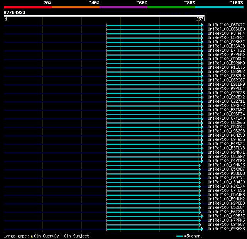Click the alignment bar for UniRef100_A9NN26
This screenshot has width=247, height=239.
click(154, 165)
